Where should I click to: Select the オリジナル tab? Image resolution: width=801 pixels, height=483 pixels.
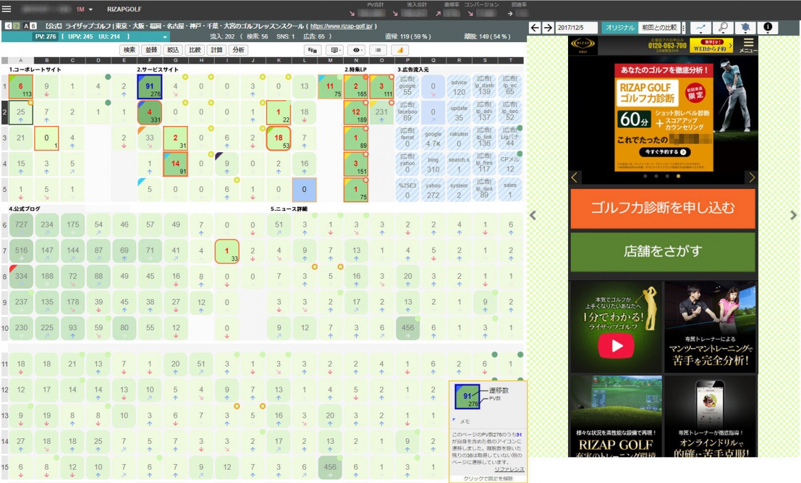(x=620, y=28)
